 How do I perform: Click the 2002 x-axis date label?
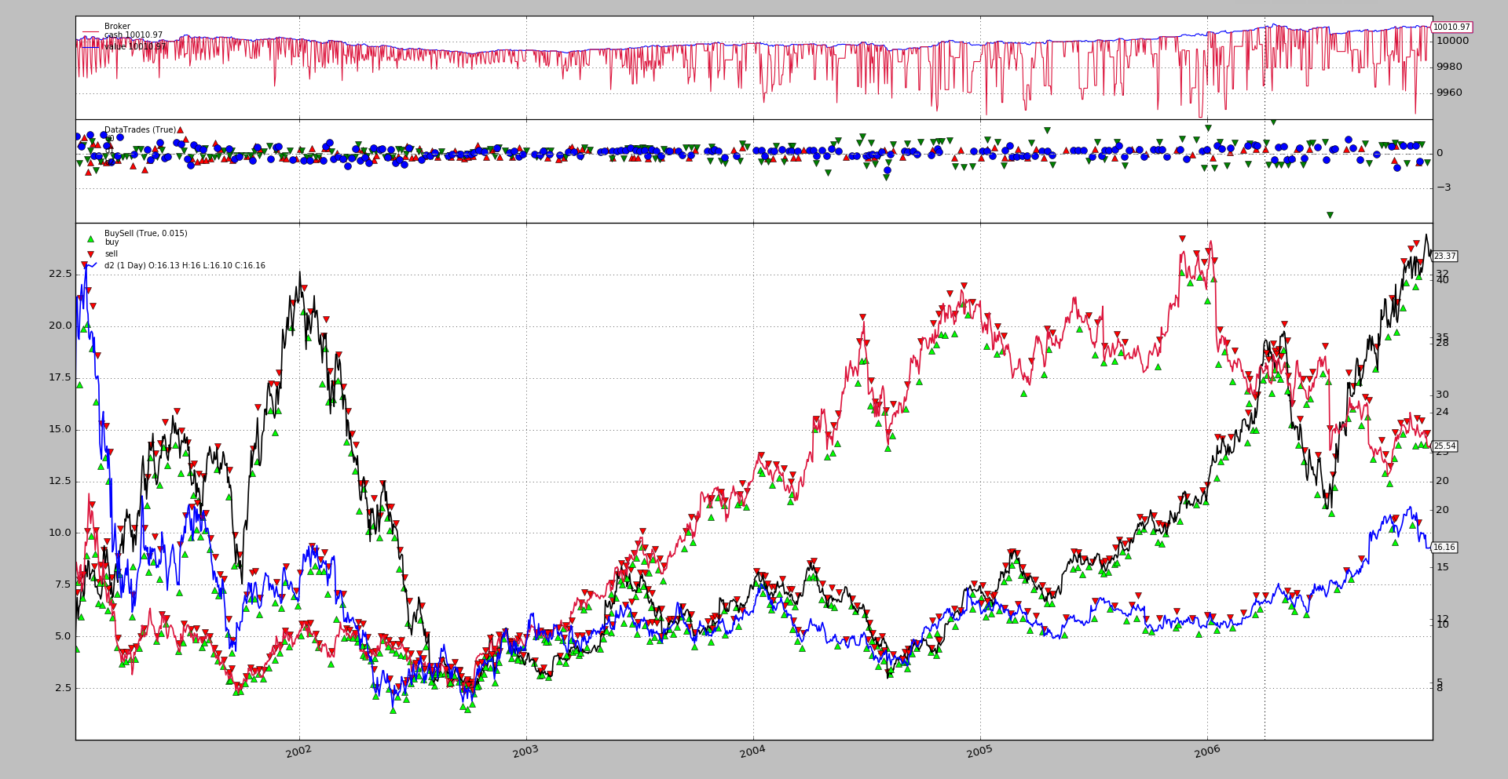(298, 752)
